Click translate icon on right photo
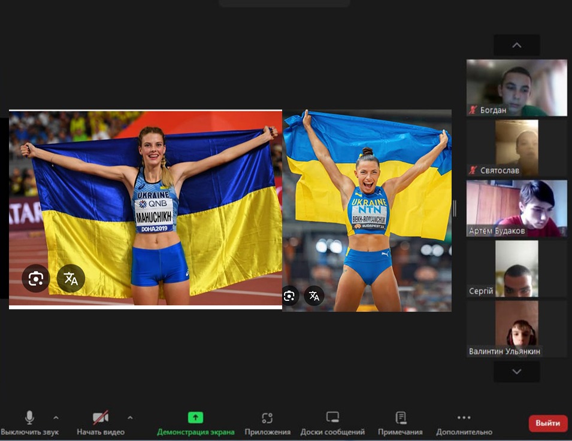This screenshot has height=441, width=572. click(314, 296)
